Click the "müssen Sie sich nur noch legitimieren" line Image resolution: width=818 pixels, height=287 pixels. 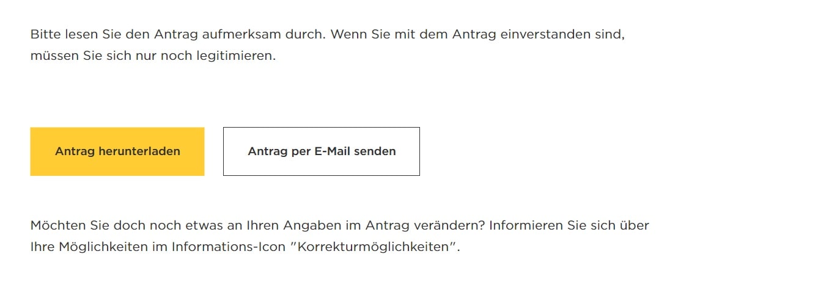coord(153,57)
